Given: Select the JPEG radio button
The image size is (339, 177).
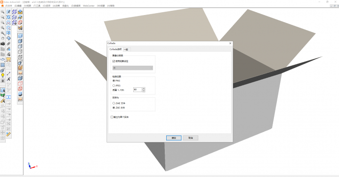Looking at the screenshot, I should [114, 85].
